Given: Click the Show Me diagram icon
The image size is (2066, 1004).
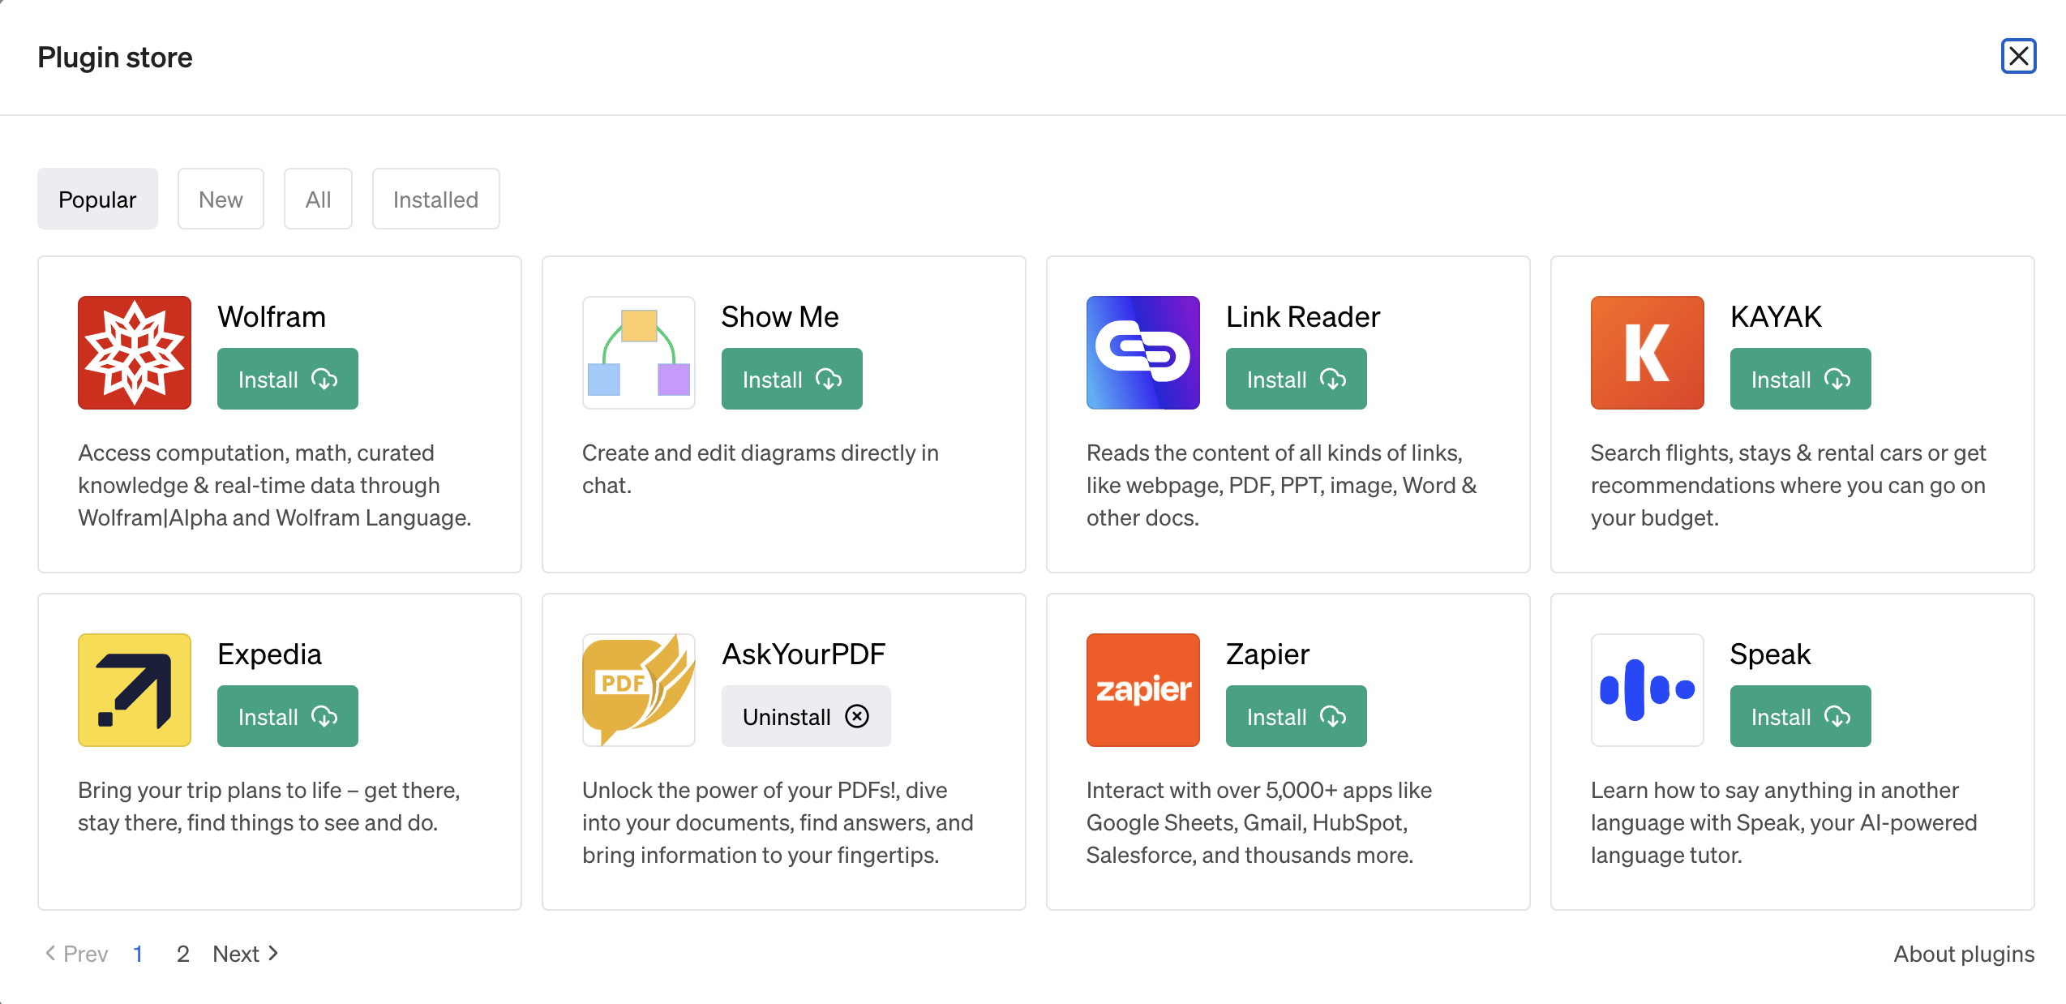Looking at the screenshot, I should 639,353.
